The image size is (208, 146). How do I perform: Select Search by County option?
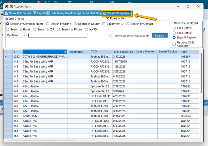tap(75, 24)
